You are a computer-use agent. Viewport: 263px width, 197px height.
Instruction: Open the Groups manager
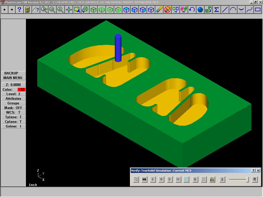(x=13, y=103)
